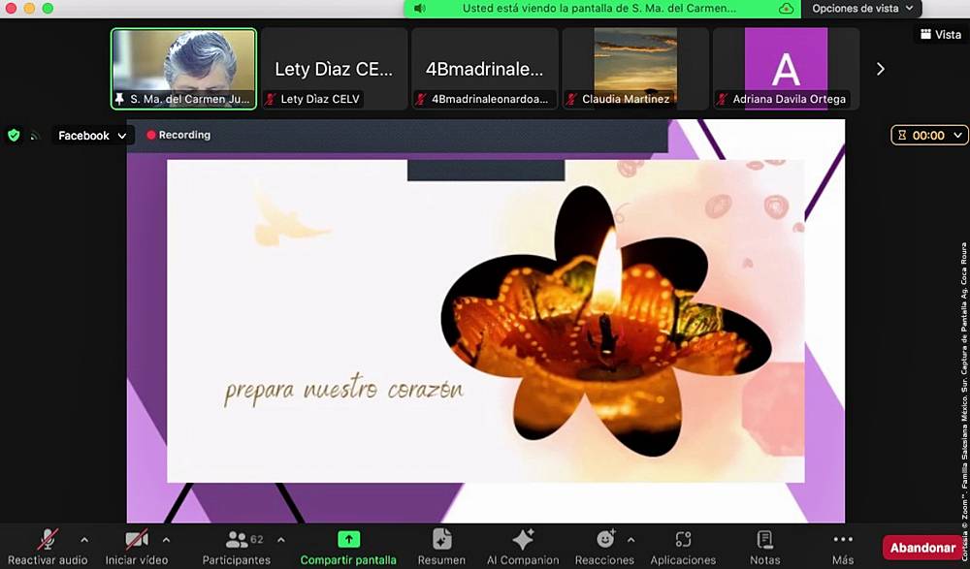The image size is (970, 569).
Task: Open the Aplicaciones panel
Action: tap(683, 548)
